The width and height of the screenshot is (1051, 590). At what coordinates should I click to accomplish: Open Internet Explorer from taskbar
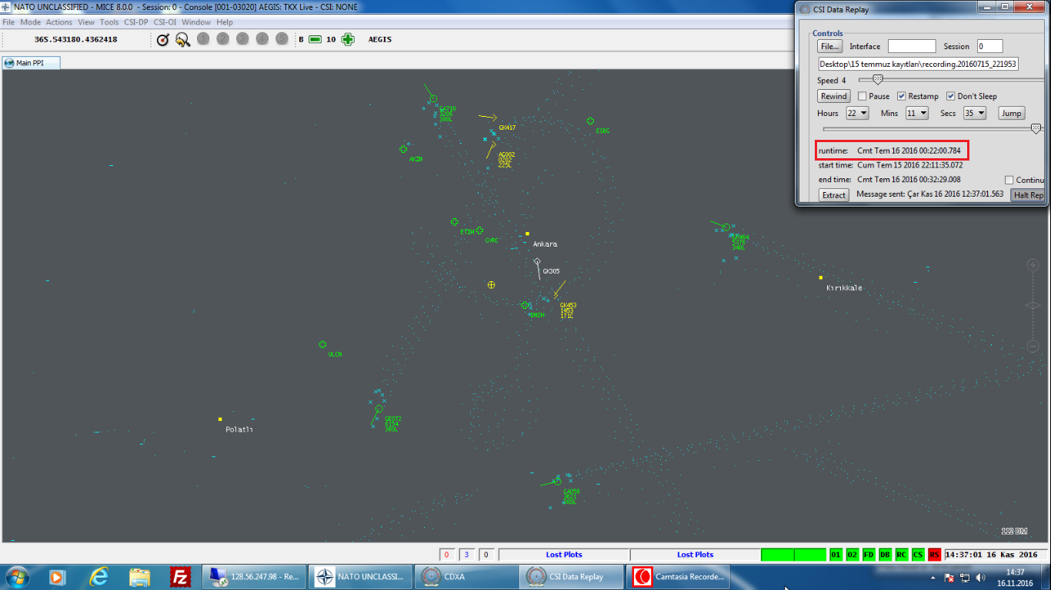[98, 576]
